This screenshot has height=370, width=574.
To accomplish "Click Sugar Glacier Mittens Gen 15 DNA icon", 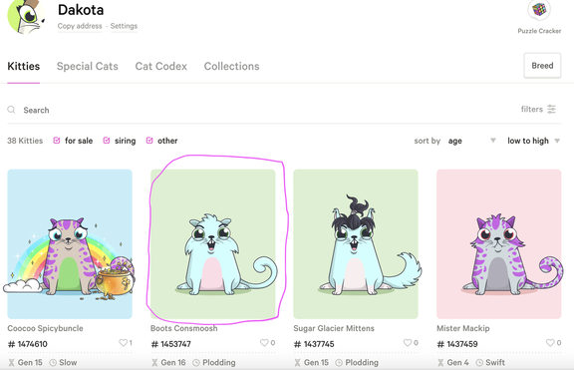I will pos(298,363).
